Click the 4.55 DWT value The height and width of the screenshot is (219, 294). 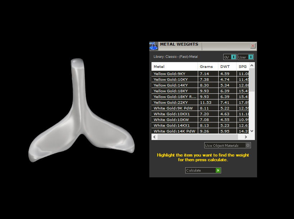coord(225,120)
